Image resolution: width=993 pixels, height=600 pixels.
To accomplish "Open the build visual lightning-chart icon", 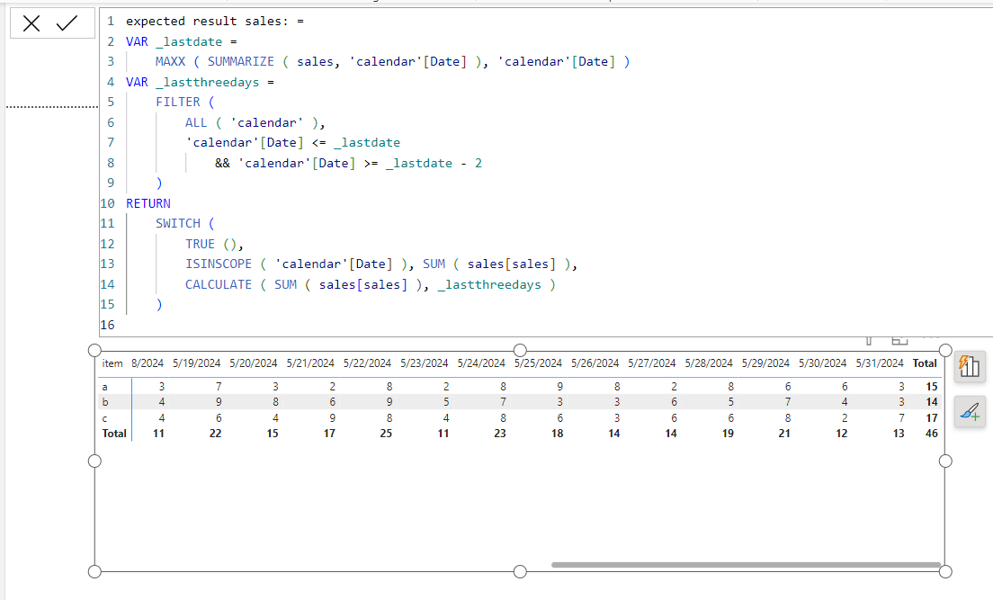I will (970, 367).
